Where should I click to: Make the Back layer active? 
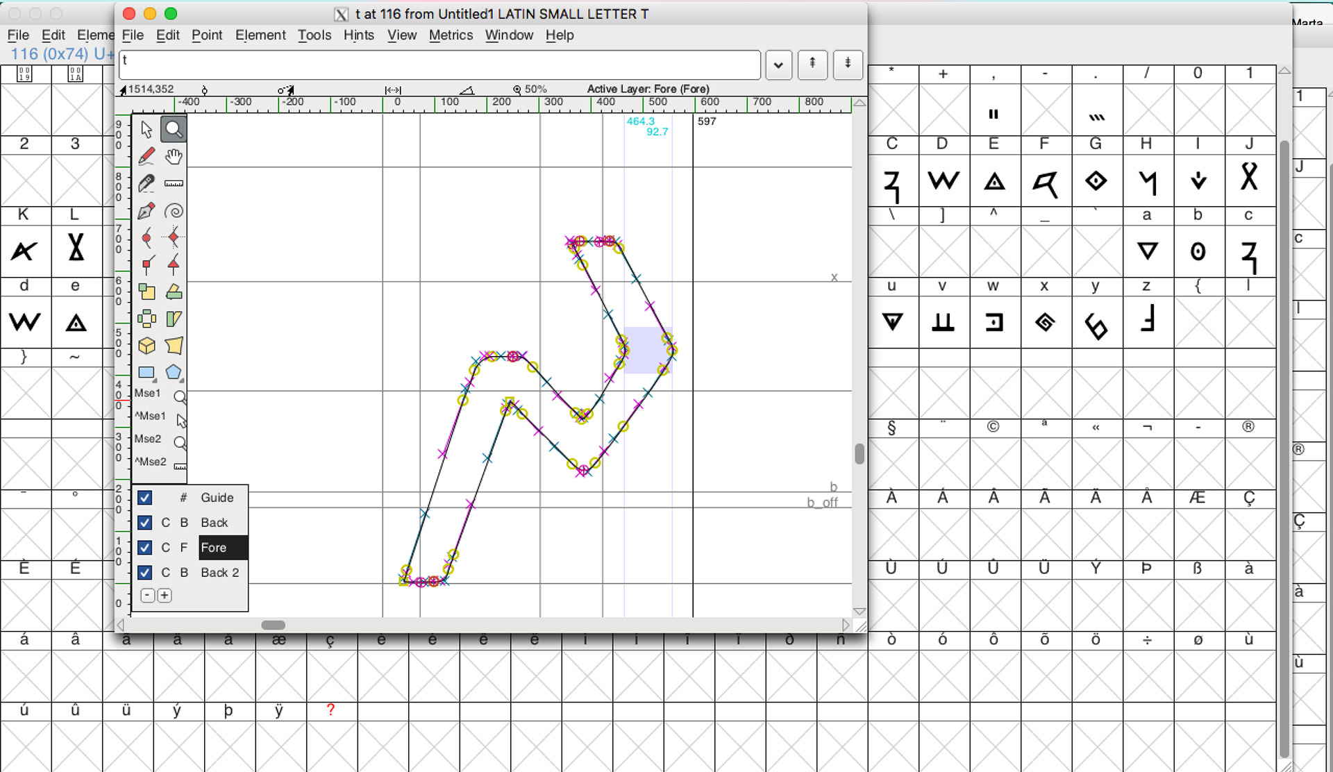(214, 523)
